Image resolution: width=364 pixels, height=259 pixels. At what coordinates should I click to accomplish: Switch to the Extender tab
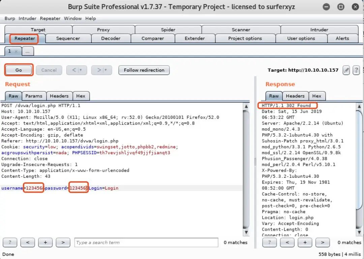tap(195, 38)
